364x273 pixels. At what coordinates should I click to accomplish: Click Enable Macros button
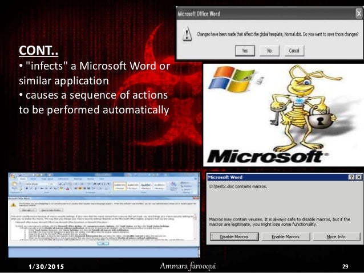coord(285,237)
